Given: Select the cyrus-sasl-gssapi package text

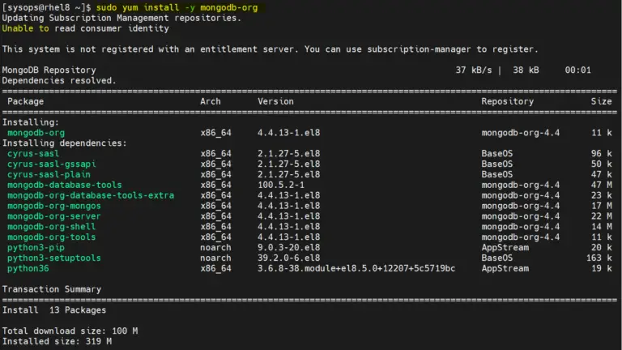Looking at the screenshot, I should point(52,164).
